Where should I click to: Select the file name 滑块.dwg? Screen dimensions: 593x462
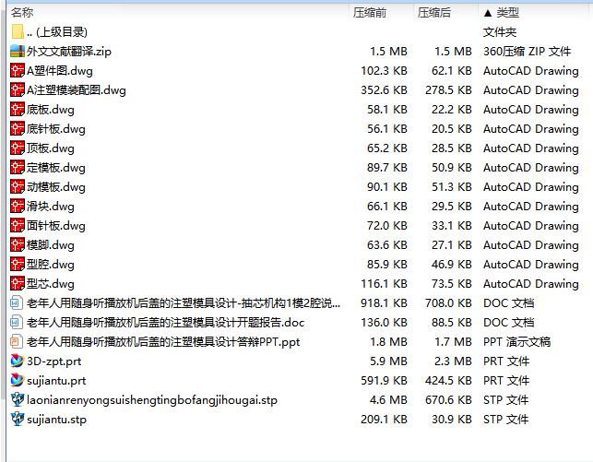point(51,207)
